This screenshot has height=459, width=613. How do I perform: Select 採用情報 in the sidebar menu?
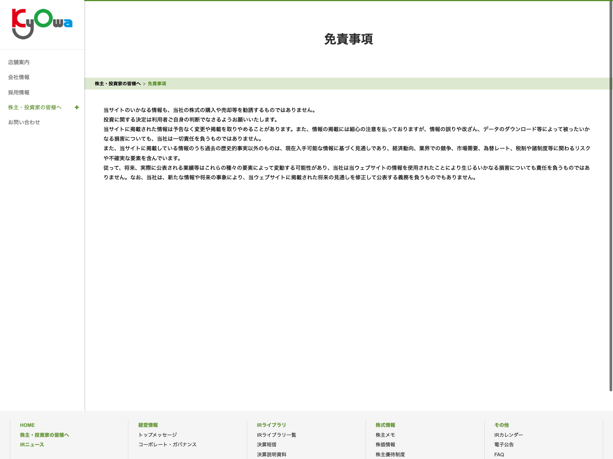(19, 93)
